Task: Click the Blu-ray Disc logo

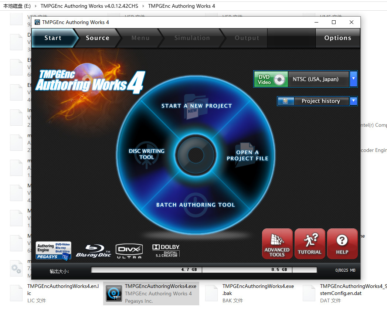Action: point(94,251)
